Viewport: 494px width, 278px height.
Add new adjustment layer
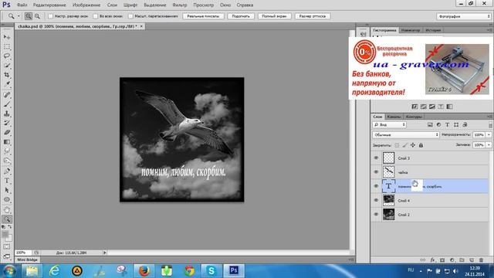click(x=452, y=260)
